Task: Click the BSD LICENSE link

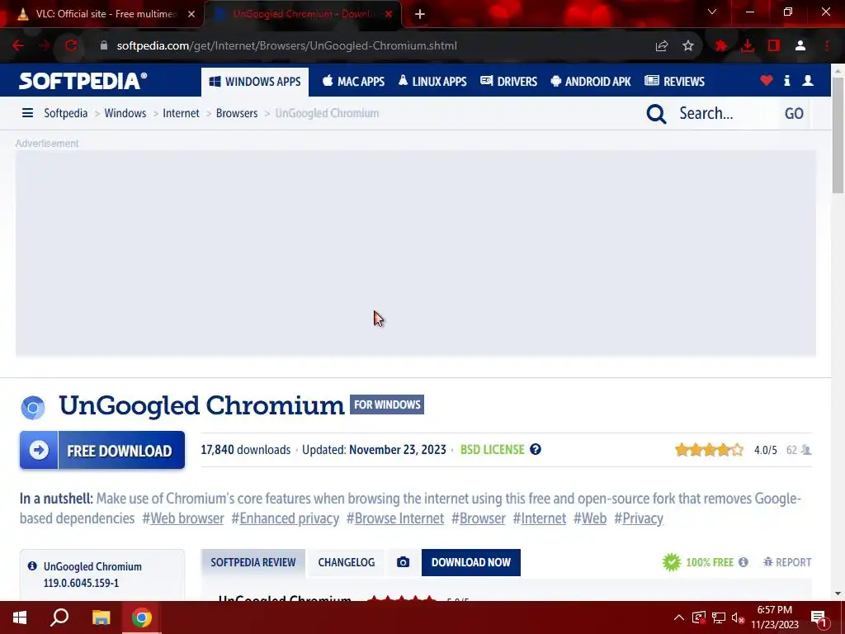Action: point(492,450)
